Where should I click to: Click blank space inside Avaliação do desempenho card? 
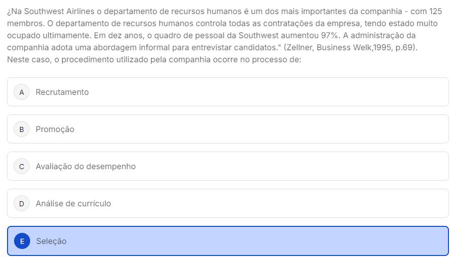pyautogui.click(x=291, y=166)
